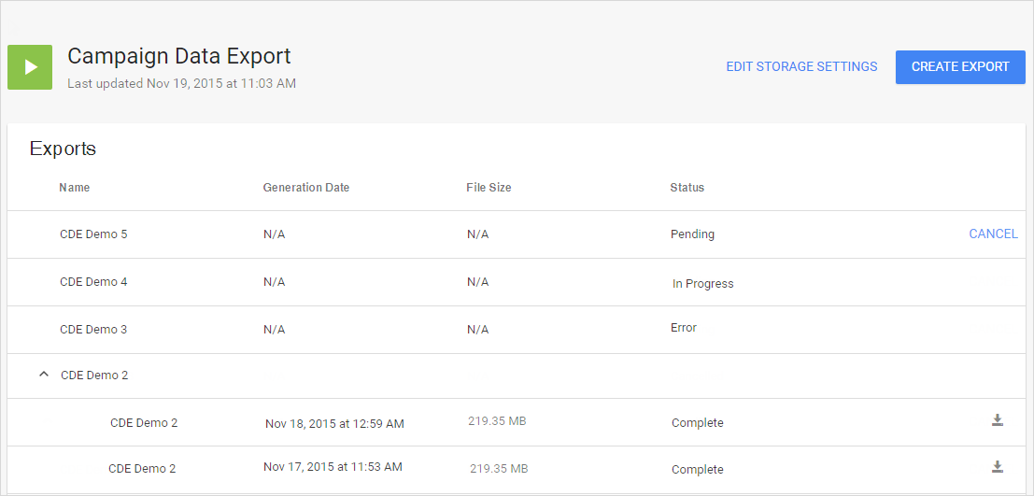Click the Campaign Data Export title
The image size is (1034, 496).
179,56
